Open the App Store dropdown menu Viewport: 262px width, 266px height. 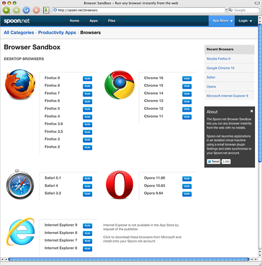click(221, 21)
